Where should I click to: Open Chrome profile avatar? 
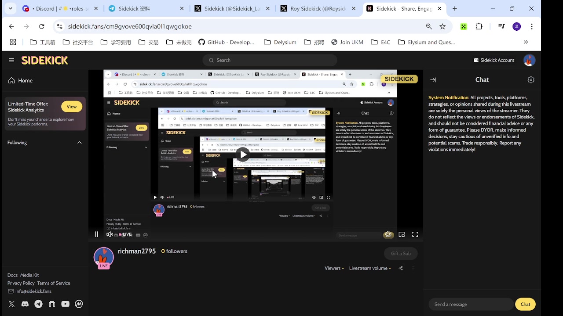click(x=517, y=26)
